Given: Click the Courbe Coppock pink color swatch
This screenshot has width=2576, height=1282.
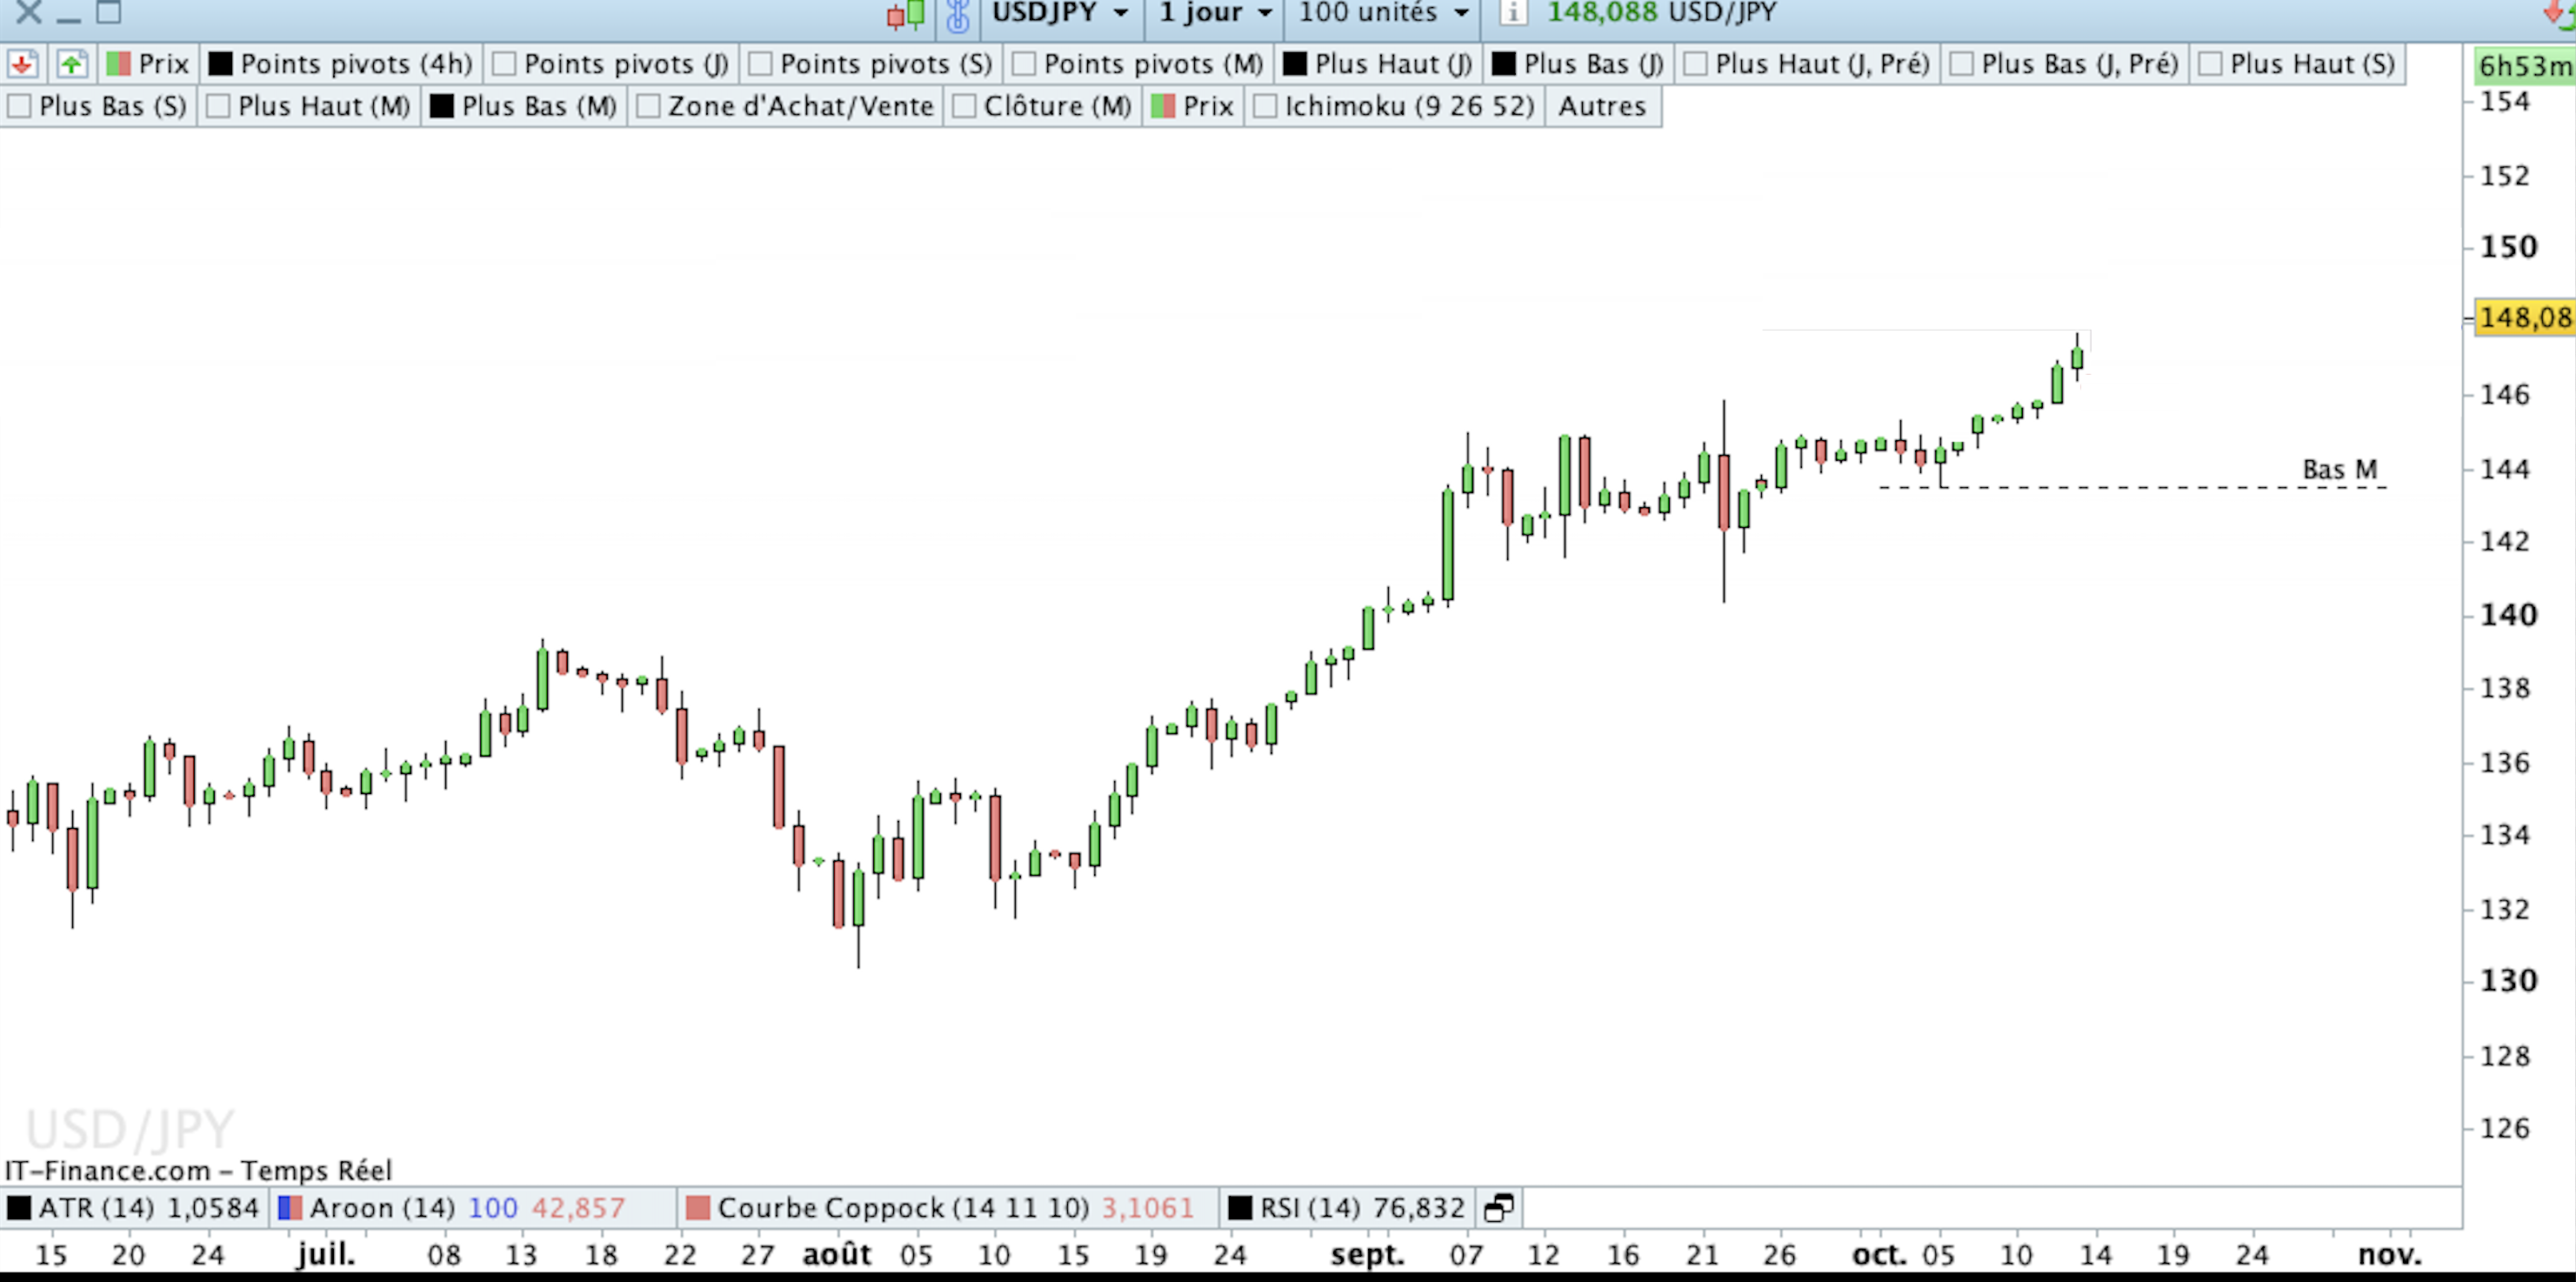Looking at the screenshot, I should [698, 1208].
